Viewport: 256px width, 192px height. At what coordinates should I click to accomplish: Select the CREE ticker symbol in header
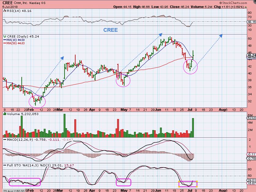[8, 3]
